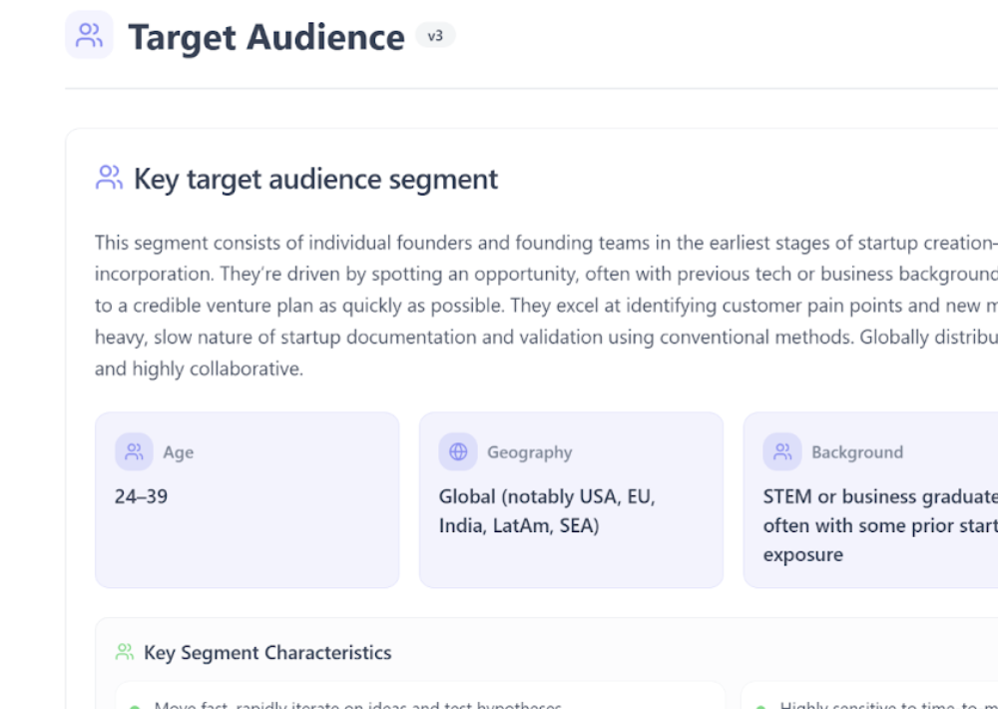
Task: Select the Key target audience segment heading
Action: tap(315, 179)
